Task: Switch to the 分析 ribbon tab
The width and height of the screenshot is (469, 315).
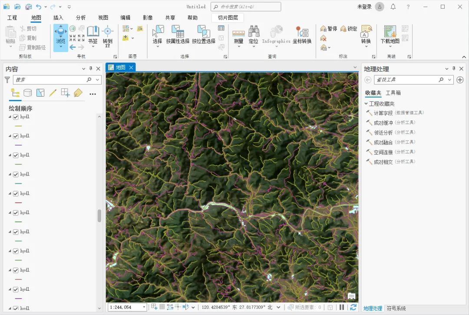Action: pyautogui.click(x=80, y=18)
